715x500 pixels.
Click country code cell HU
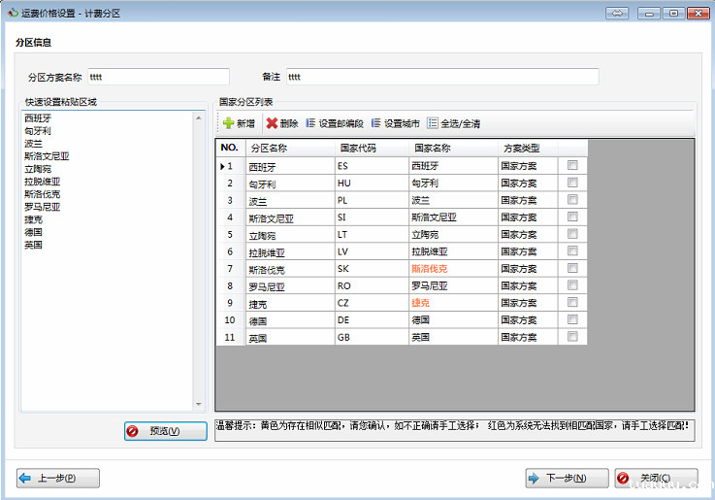coord(373,183)
